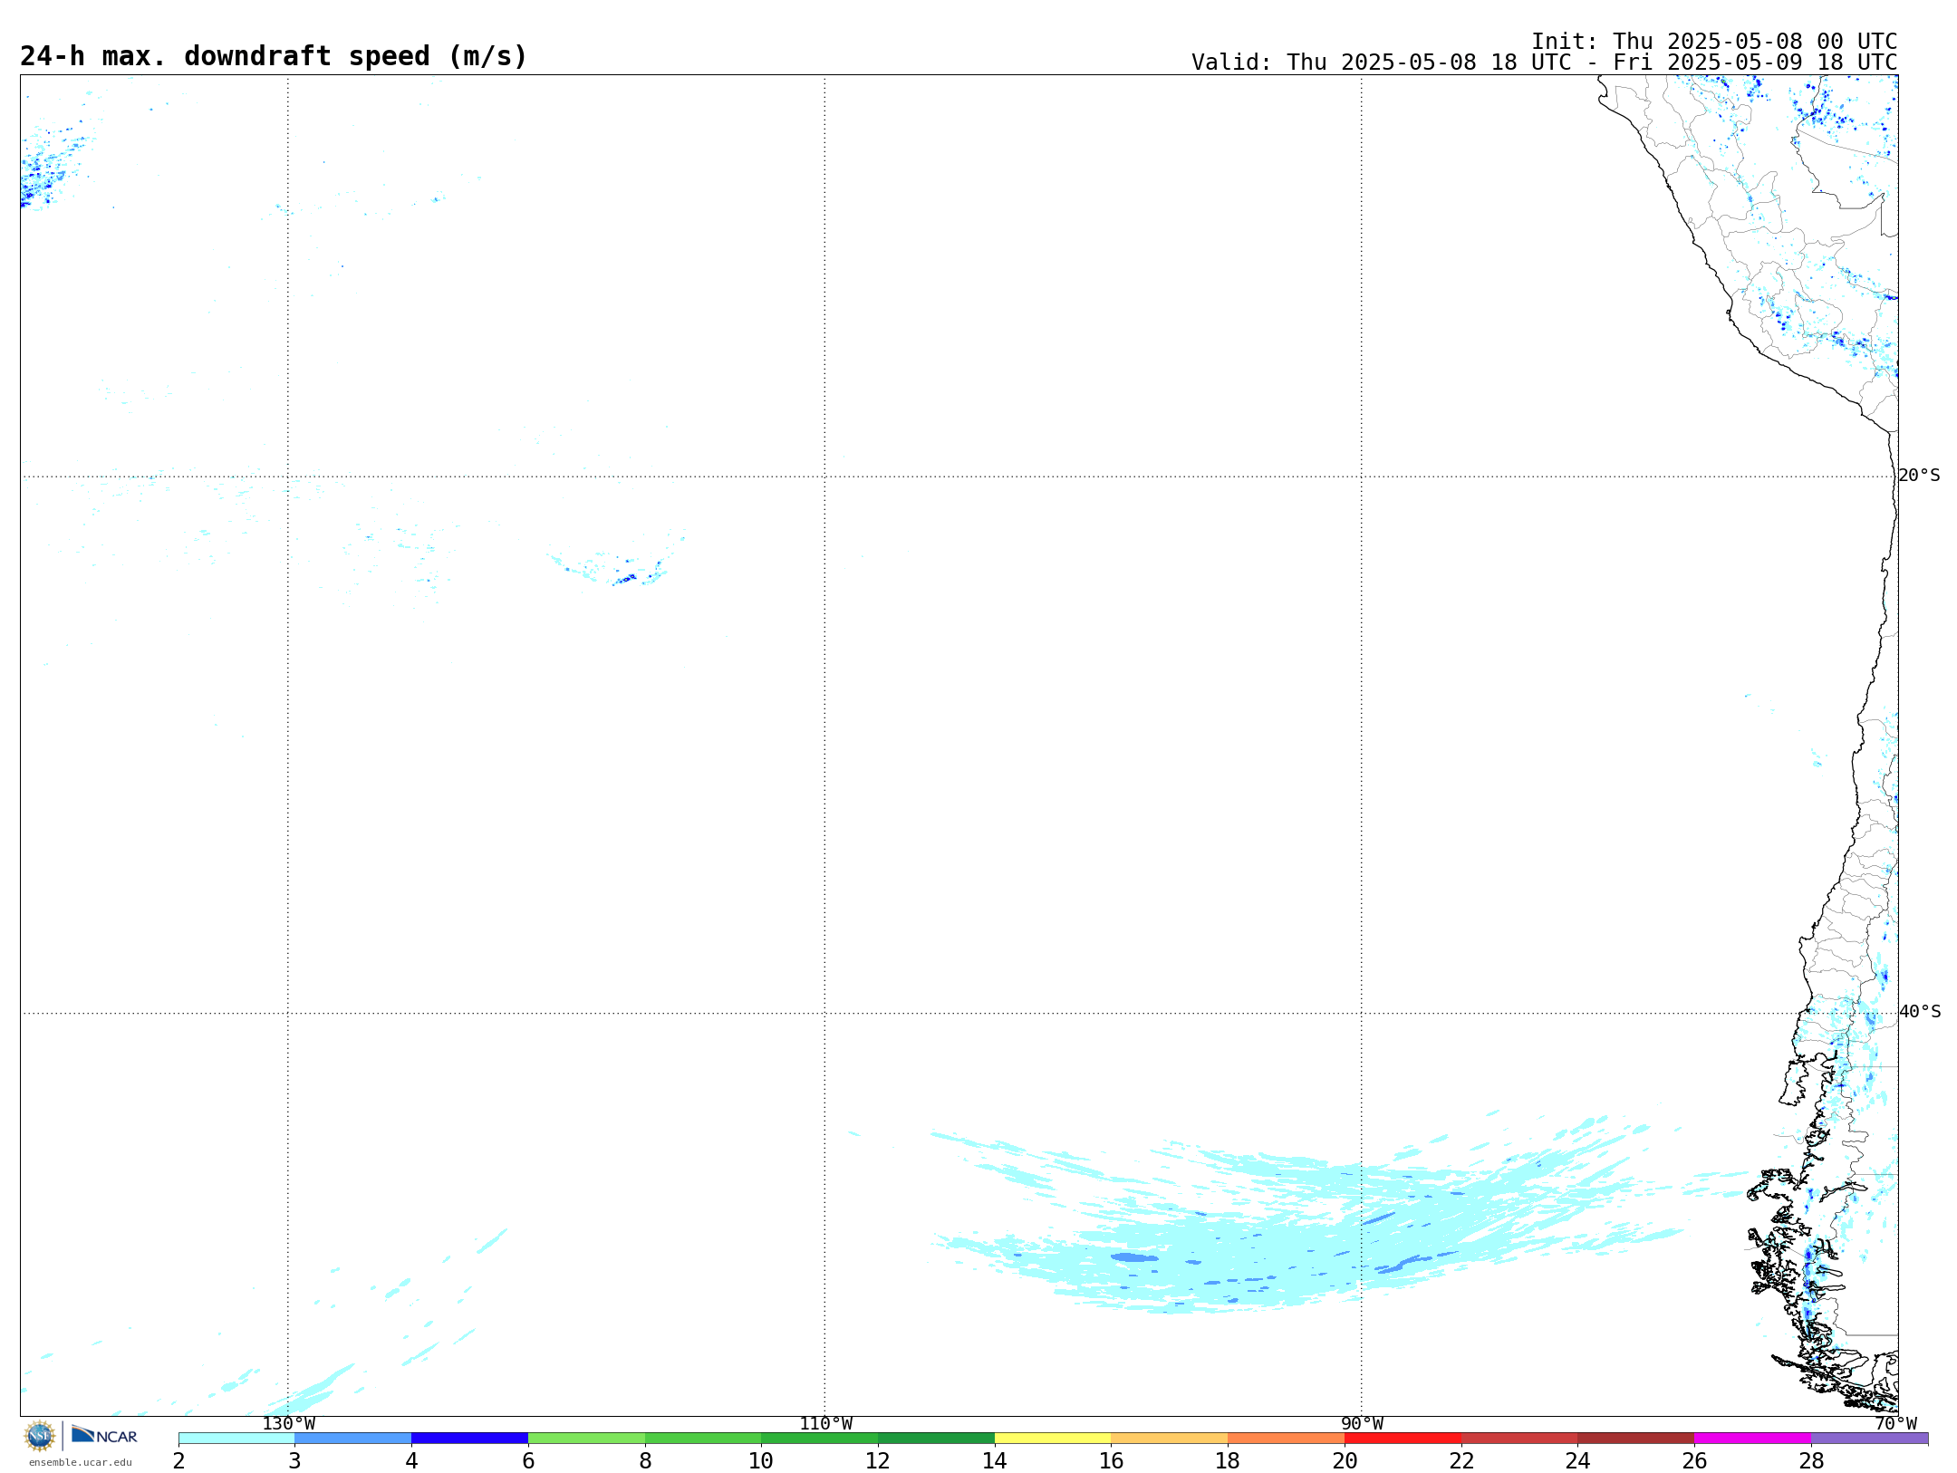Click the colorbar tick label 16

pyautogui.click(x=1112, y=1461)
